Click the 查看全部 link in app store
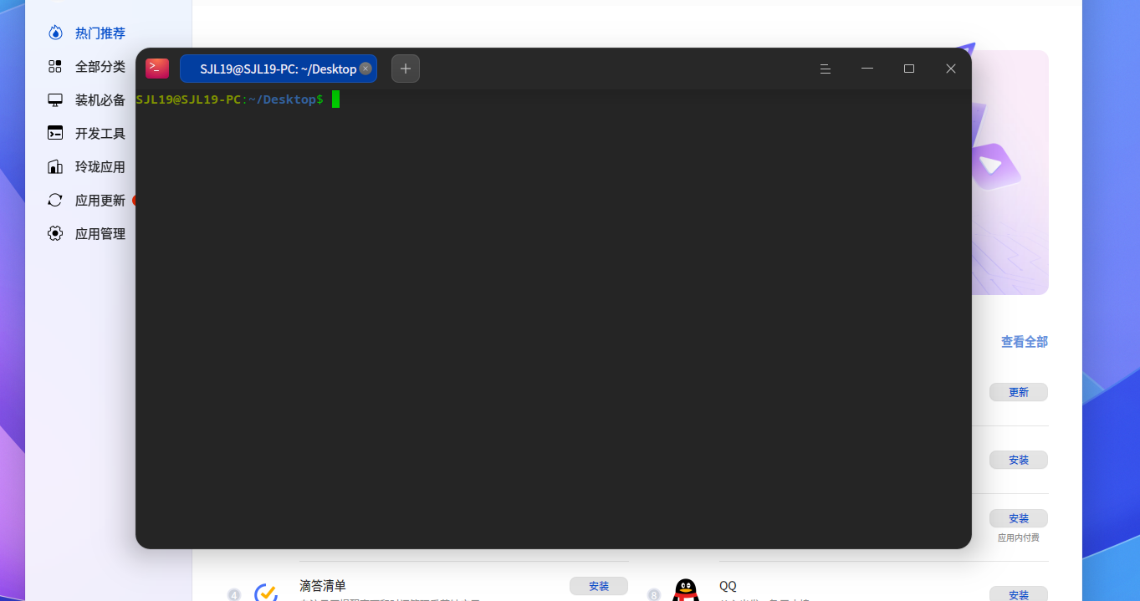1140x601 pixels. pos(1025,342)
